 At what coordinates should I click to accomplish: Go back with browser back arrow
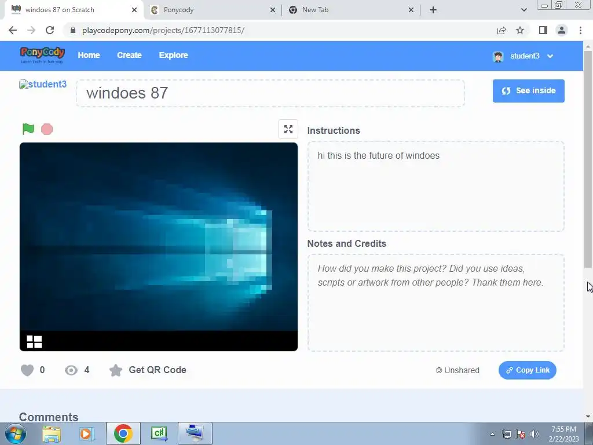(x=13, y=30)
